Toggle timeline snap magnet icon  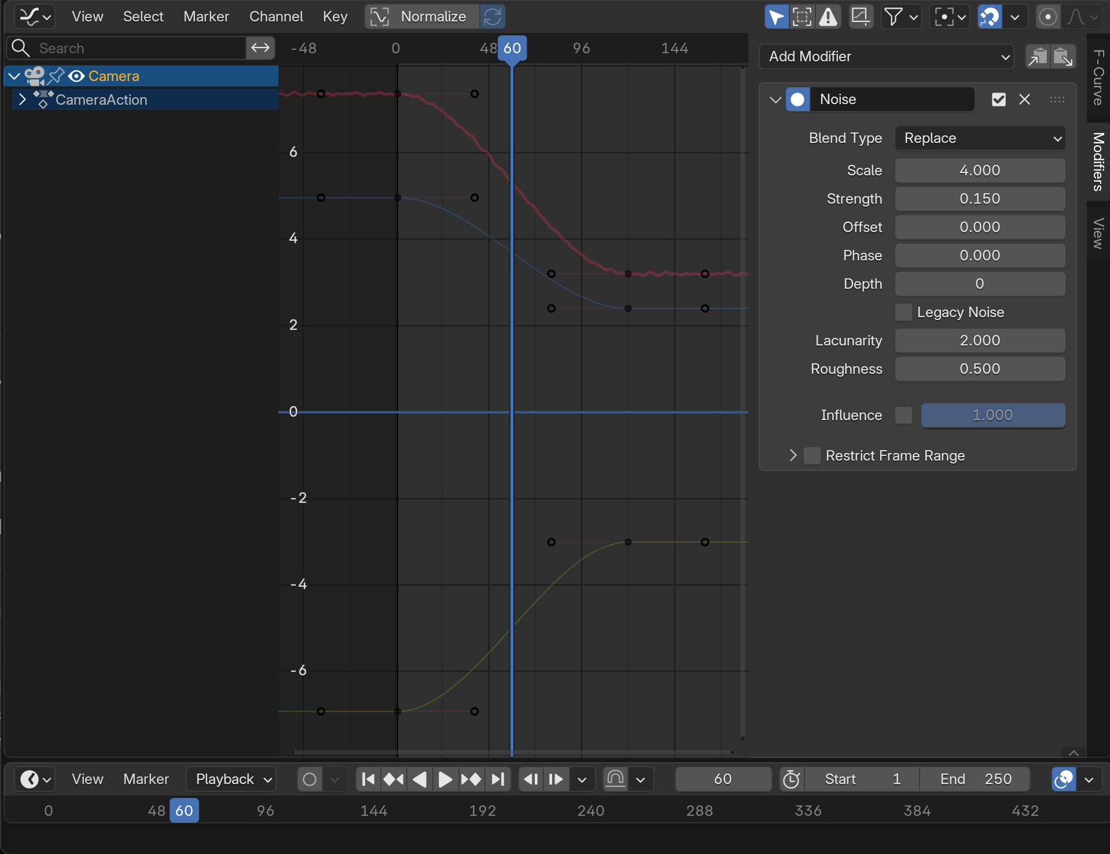coord(616,779)
